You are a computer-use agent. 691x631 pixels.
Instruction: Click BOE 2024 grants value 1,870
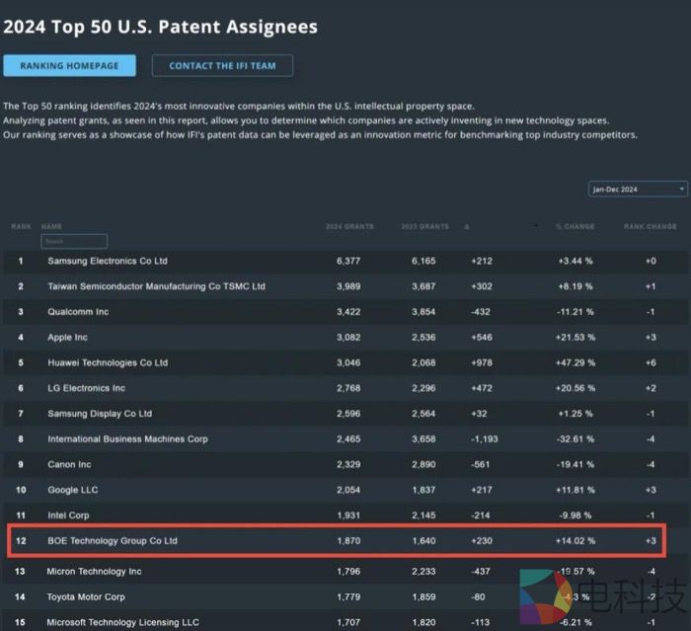tap(349, 541)
